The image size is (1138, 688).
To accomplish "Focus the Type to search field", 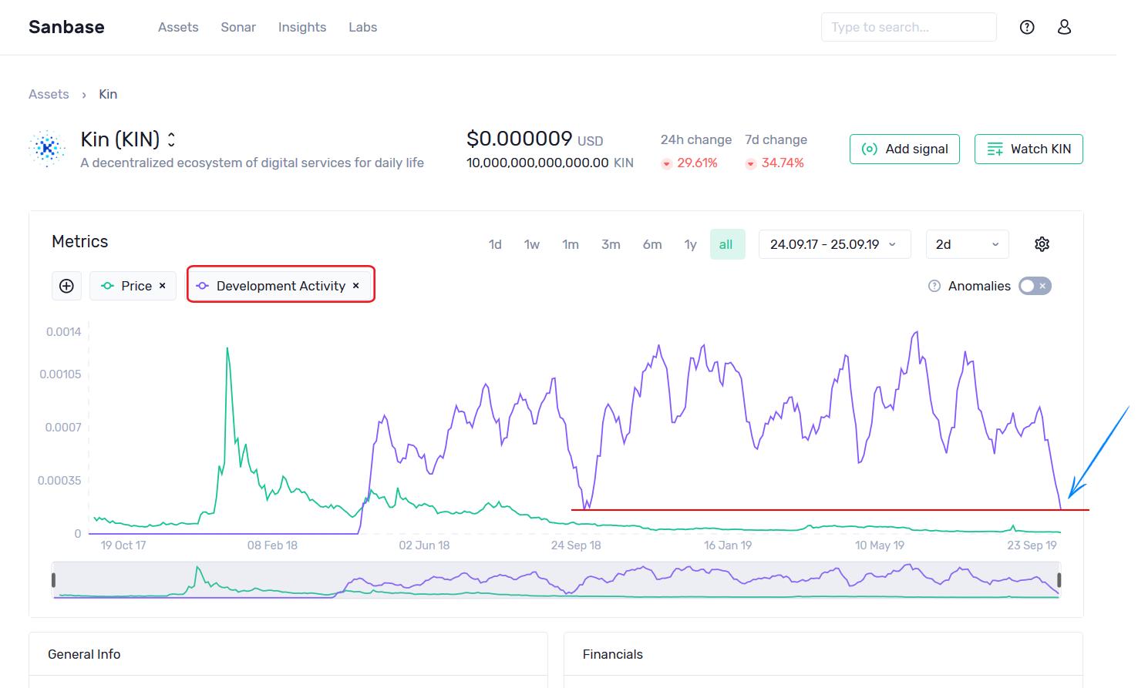I will (908, 27).
